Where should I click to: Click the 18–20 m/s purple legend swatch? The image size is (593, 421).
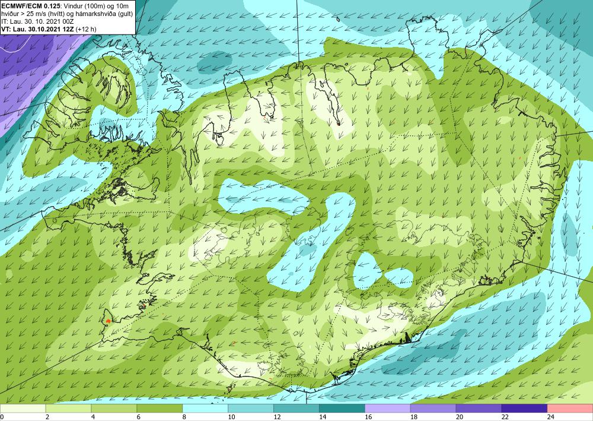(433, 409)
